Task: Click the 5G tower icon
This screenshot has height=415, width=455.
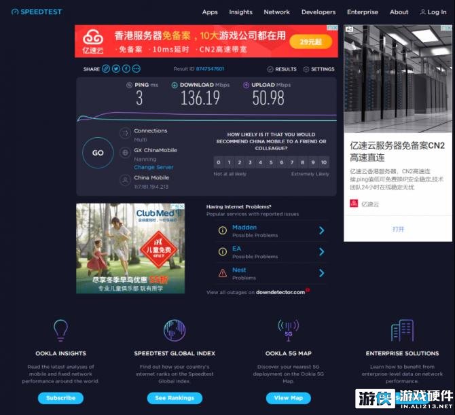Action: [x=288, y=330]
